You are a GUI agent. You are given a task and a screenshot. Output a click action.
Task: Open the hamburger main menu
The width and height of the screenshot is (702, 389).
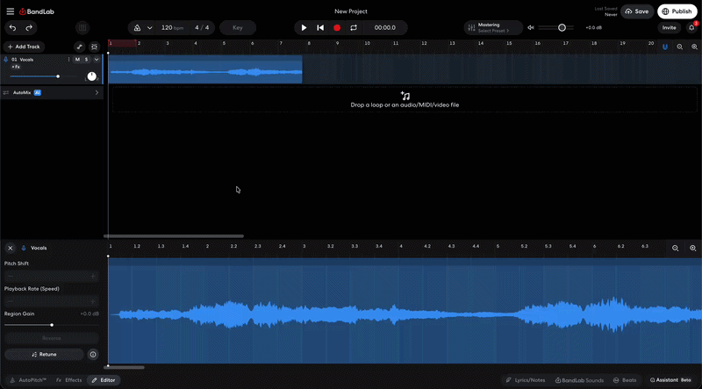pyautogui.click(x=10, y=11)
